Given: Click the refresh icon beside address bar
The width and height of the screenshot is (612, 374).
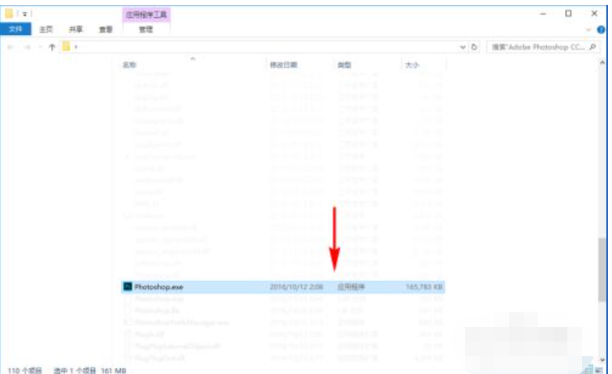Looking at the screenshot, I should 475,47.
